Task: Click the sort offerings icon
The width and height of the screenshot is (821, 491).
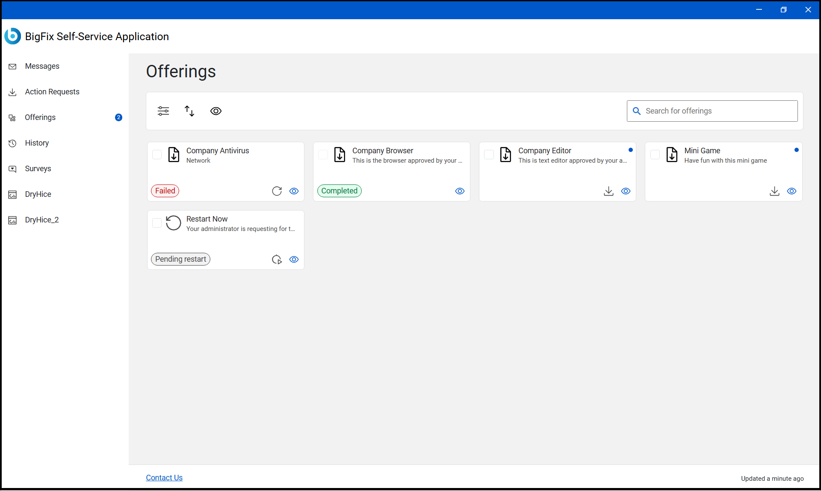Action: (x=189, y=111)
